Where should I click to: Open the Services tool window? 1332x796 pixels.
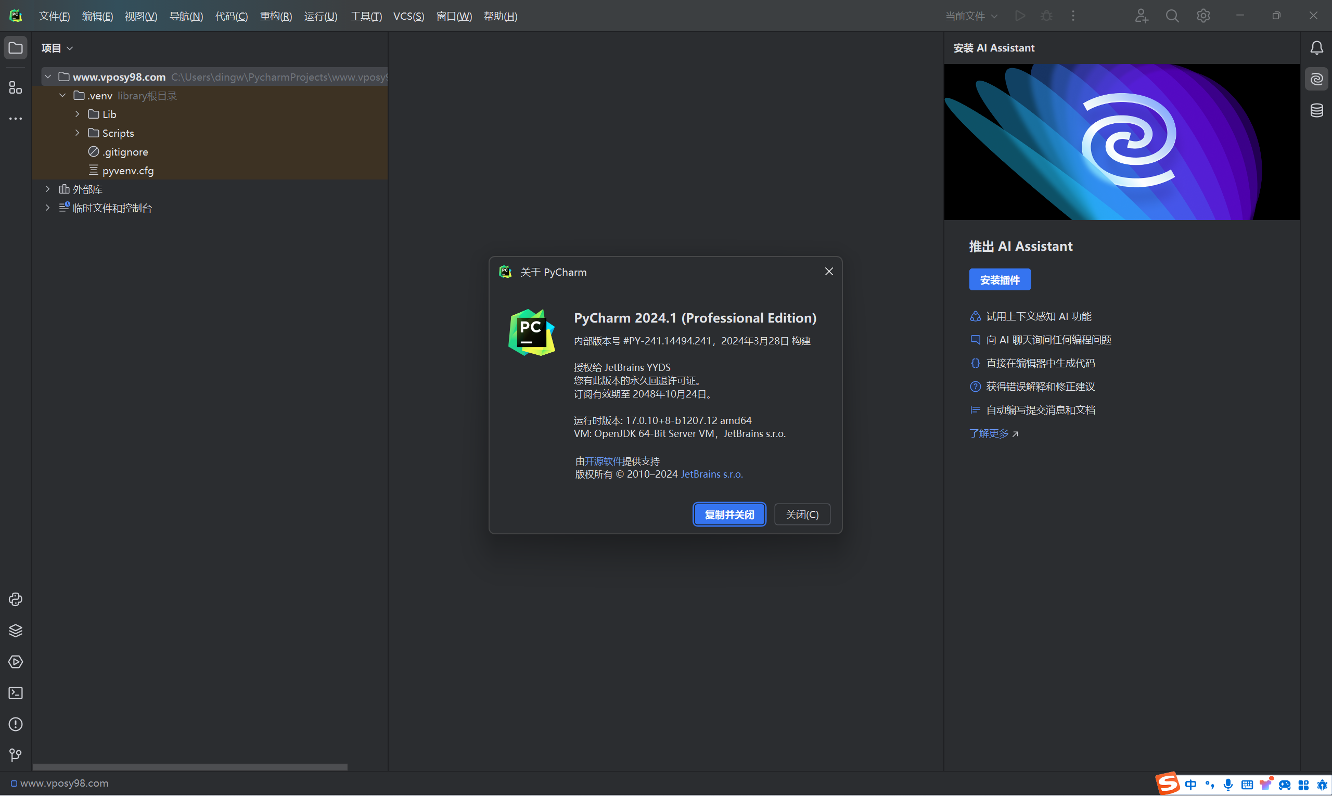point(16,662)
